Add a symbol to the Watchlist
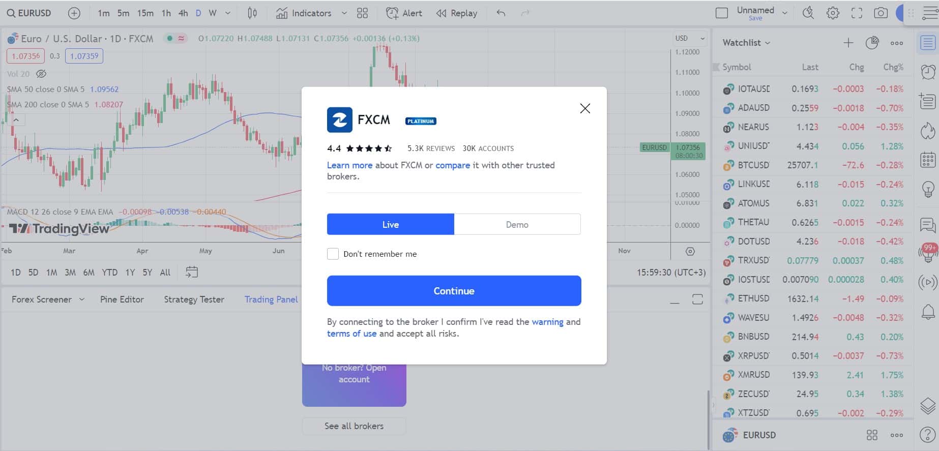 (848, 43)
